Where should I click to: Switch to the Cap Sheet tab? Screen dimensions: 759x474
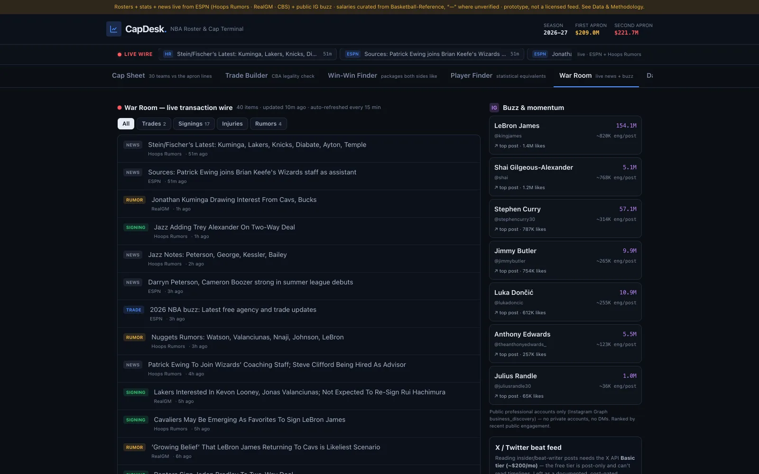click(162, 76)
